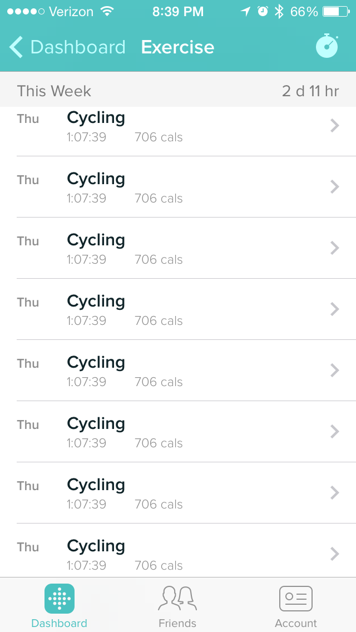
Task: Switch to the Account tab label
Action: [295, 623]
